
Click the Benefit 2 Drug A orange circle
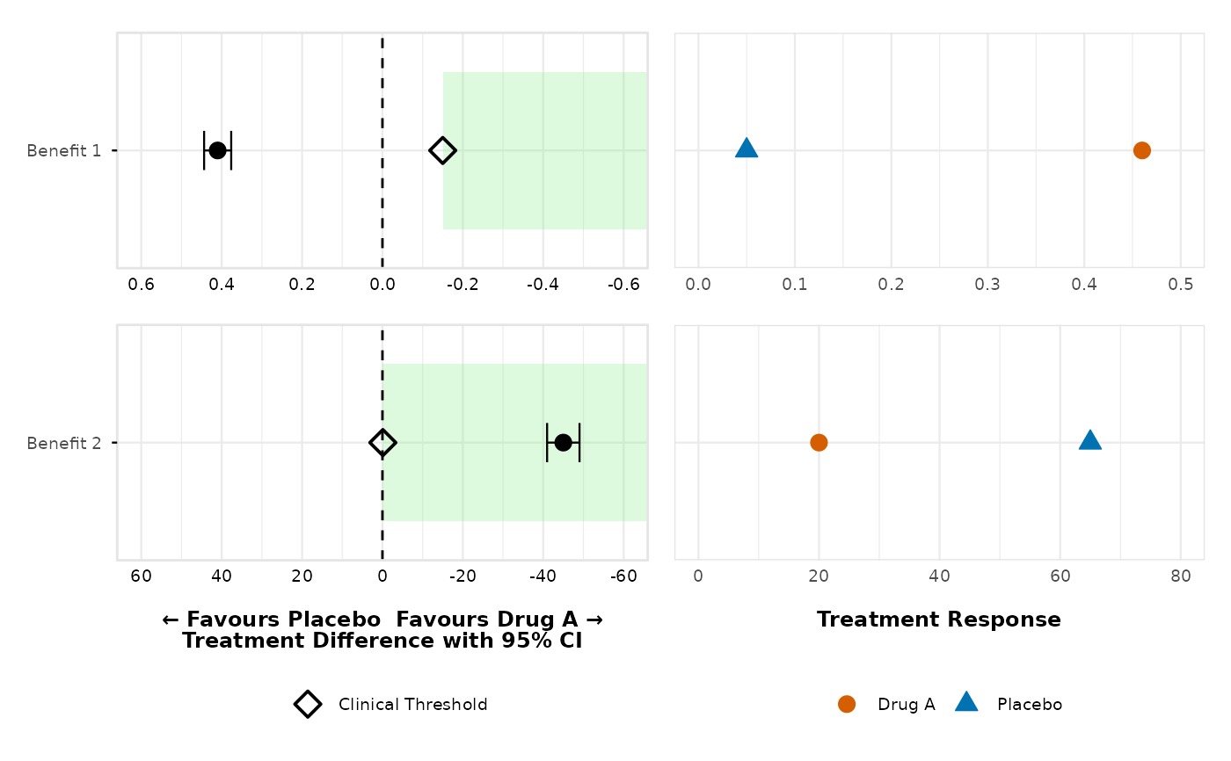pyautogui.click(x=819, y=442)
